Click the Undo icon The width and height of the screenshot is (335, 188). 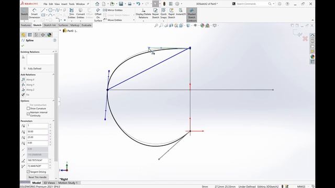[138, 4]
